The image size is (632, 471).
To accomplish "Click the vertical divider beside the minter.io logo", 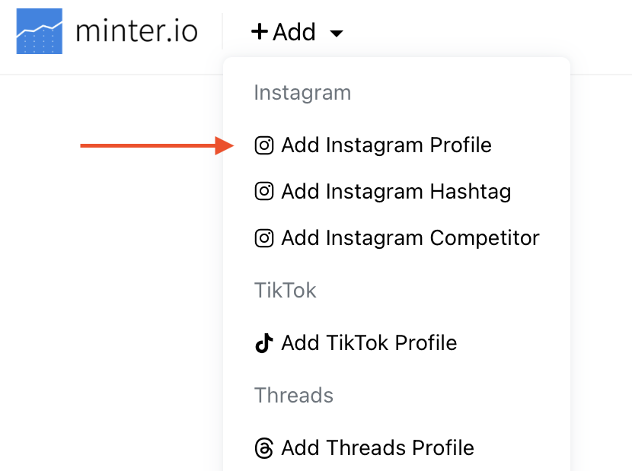I will coord(222,32).
